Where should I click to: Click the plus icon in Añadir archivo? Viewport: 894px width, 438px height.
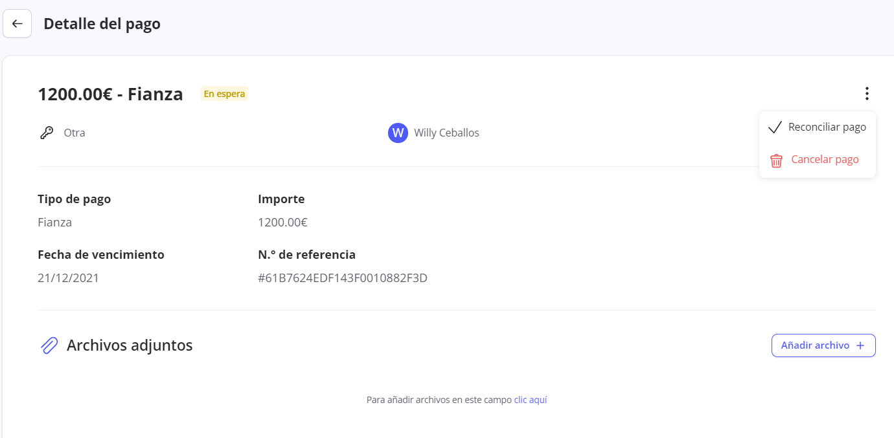(860, 345)
